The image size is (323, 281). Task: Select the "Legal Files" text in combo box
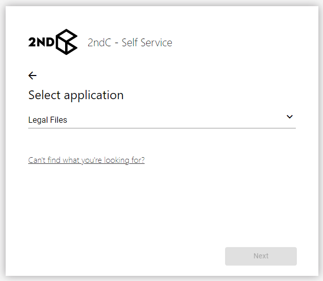[x=48, y=120]
